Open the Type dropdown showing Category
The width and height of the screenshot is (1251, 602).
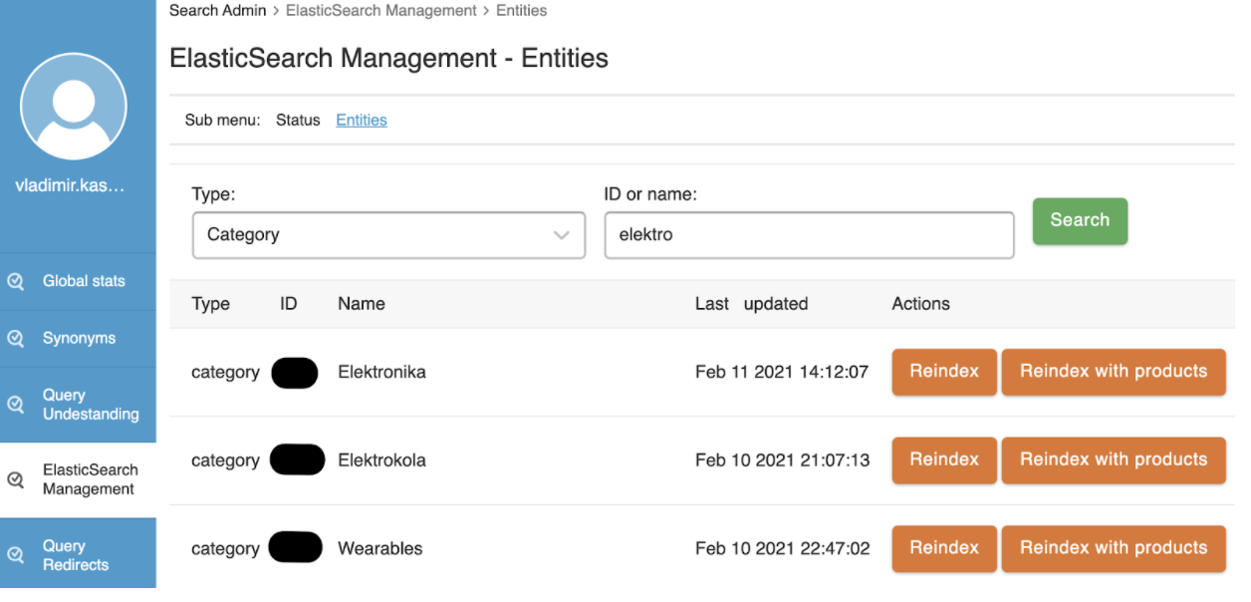(388, 235)
